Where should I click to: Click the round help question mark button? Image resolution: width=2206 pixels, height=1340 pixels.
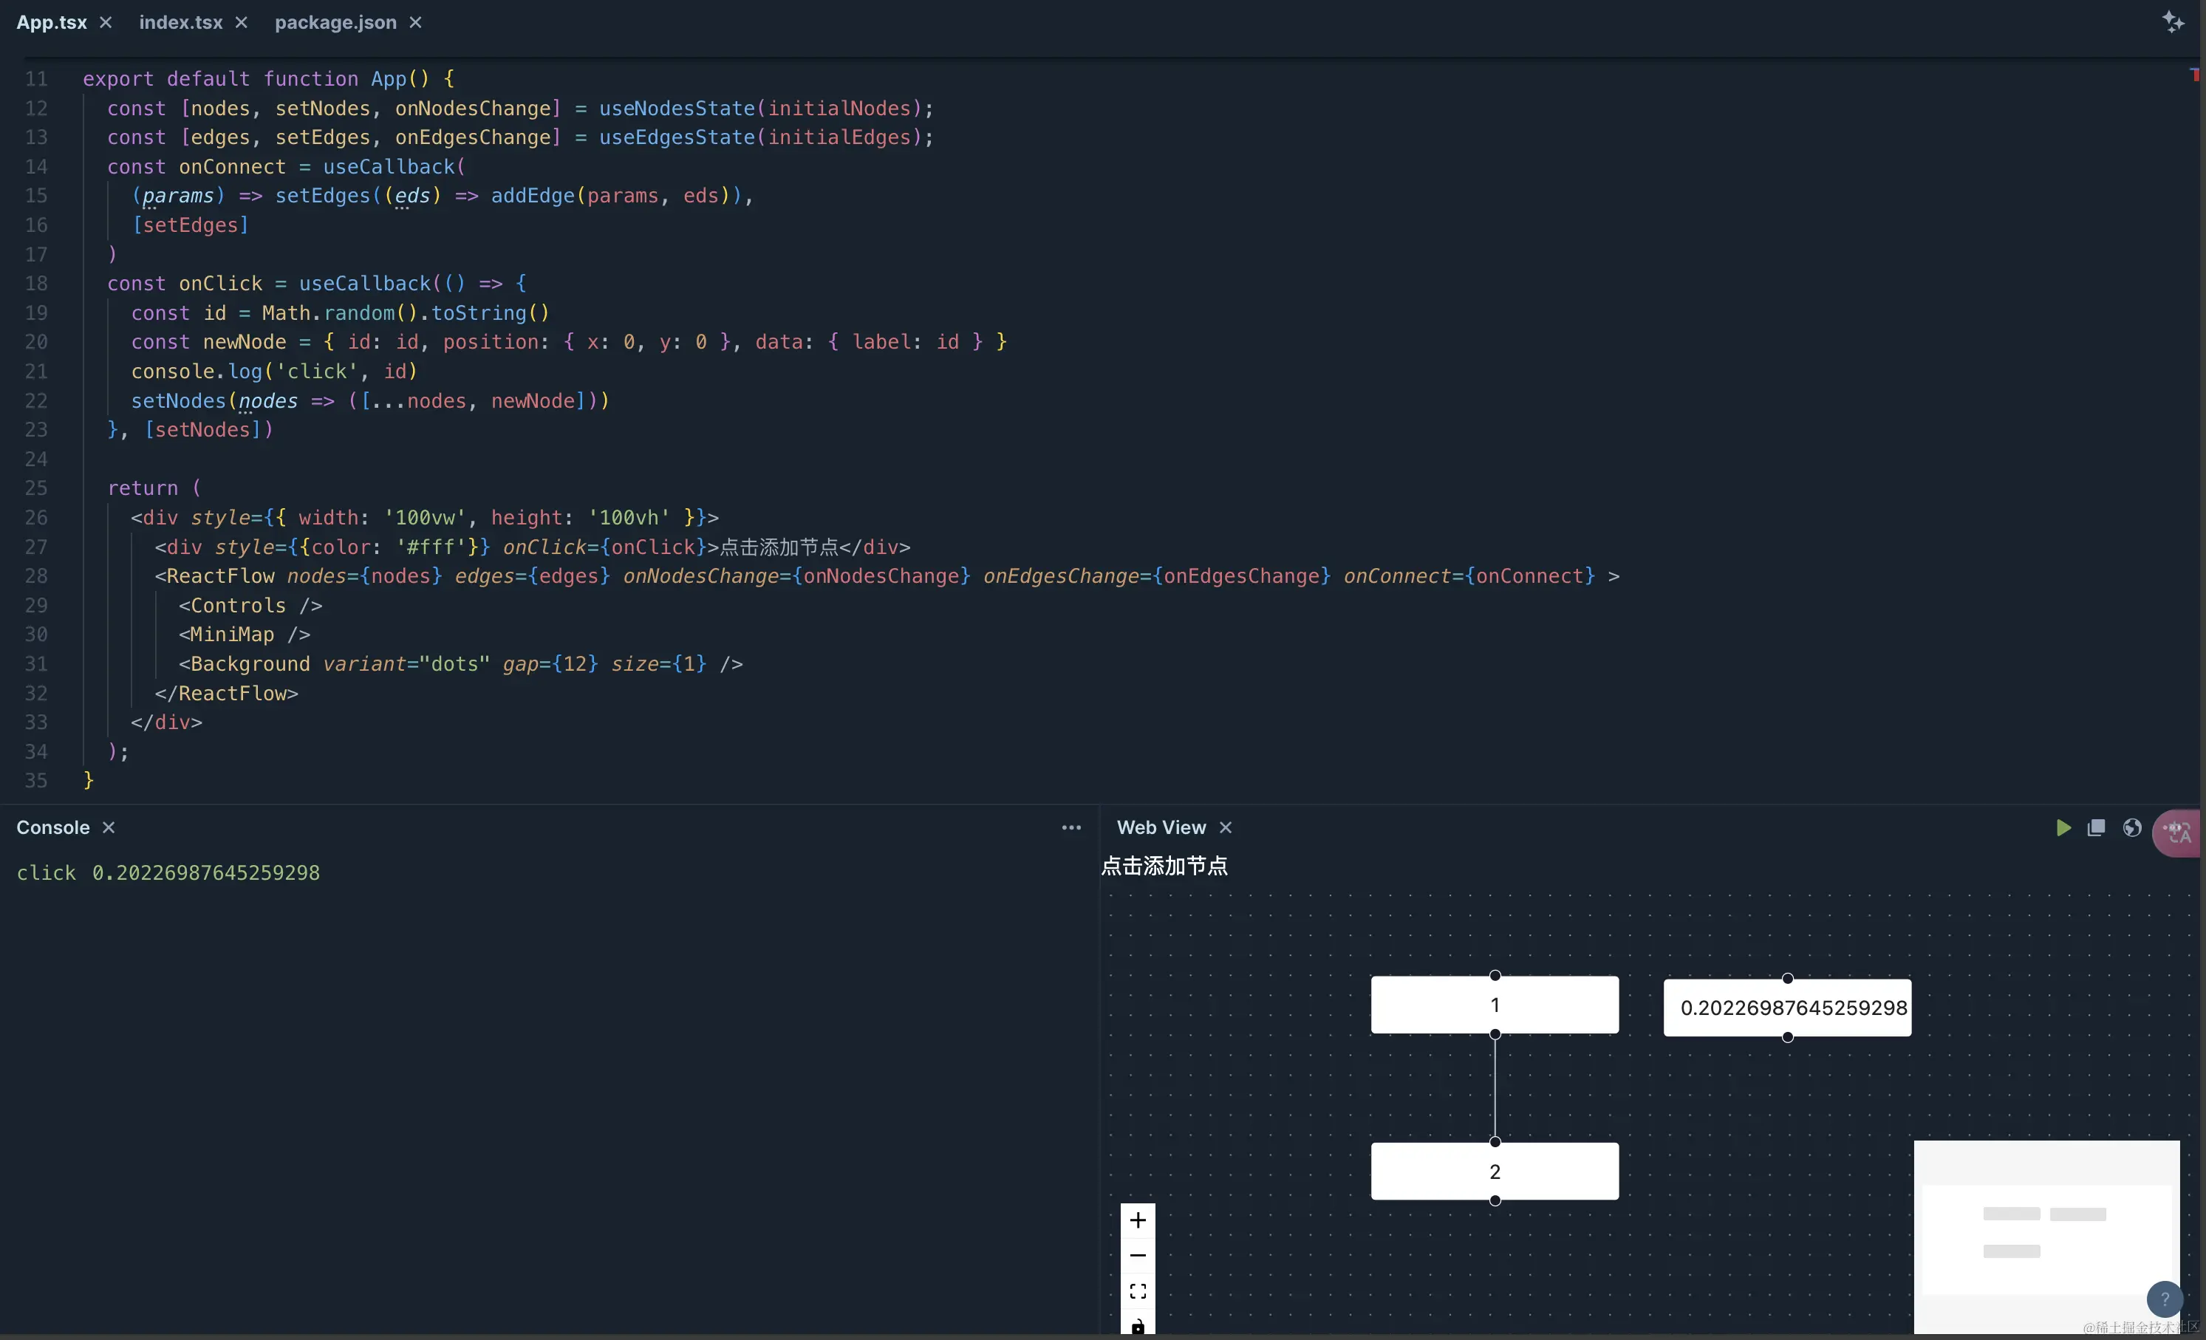click(x=2164, y=1298)
